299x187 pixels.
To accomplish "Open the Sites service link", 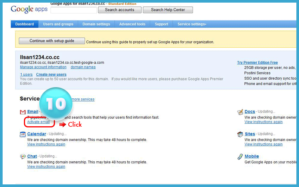I will pyautogui.click(x=250, y=134).
